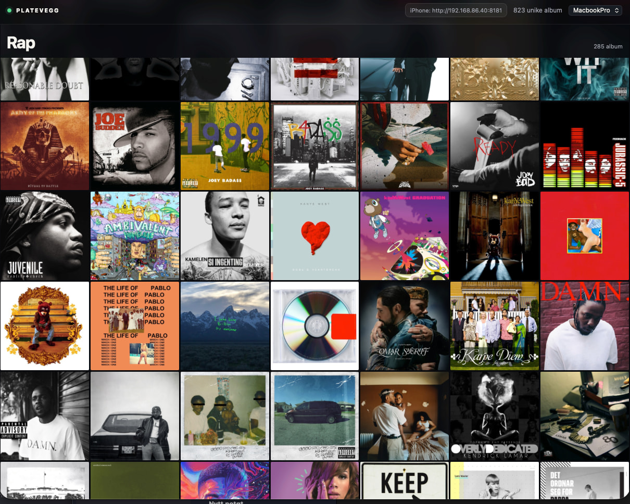
Task: Open good kid m.A.A.d city family polaroid cover
Action: 225,416
